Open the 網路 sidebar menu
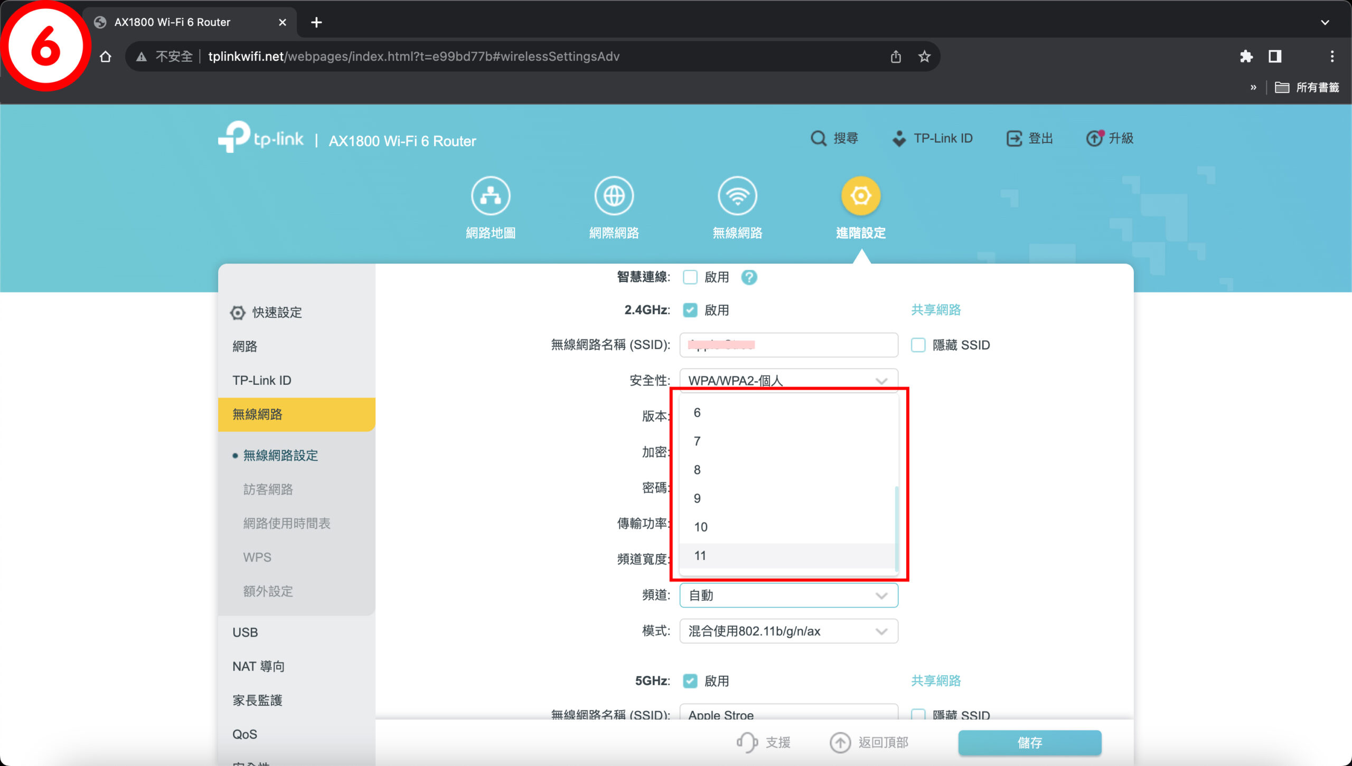This screenshot has width=1352, height=766. pos(296,346)
